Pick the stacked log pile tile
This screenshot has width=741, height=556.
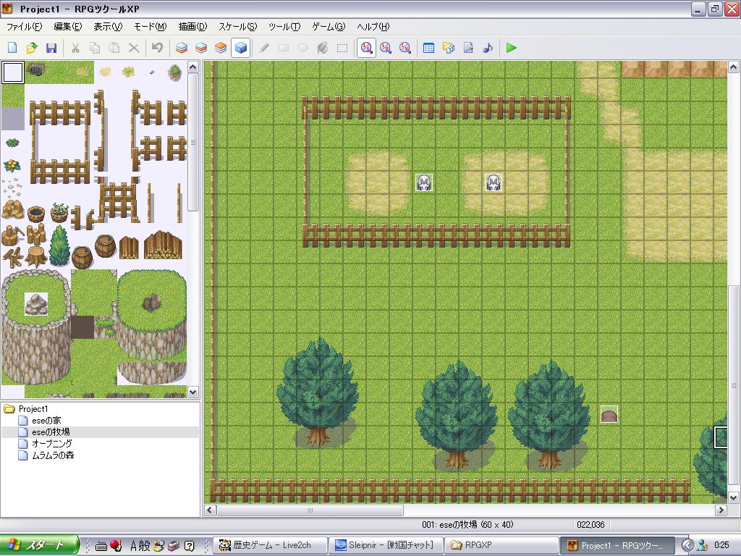(x=163, y=245)
